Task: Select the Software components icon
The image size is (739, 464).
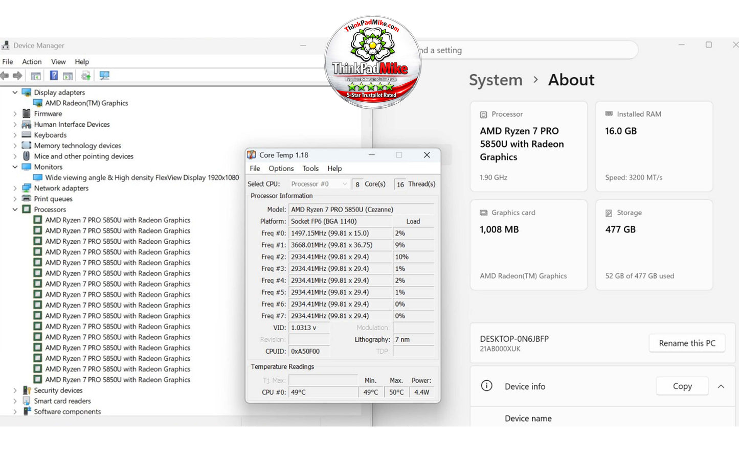Action: tap(27, 411)
